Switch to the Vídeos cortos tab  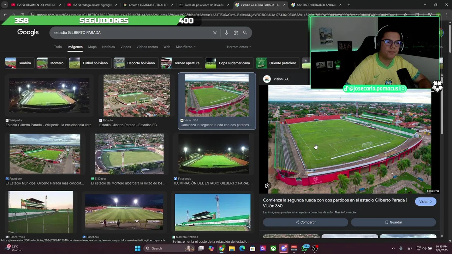coord(147,47)
